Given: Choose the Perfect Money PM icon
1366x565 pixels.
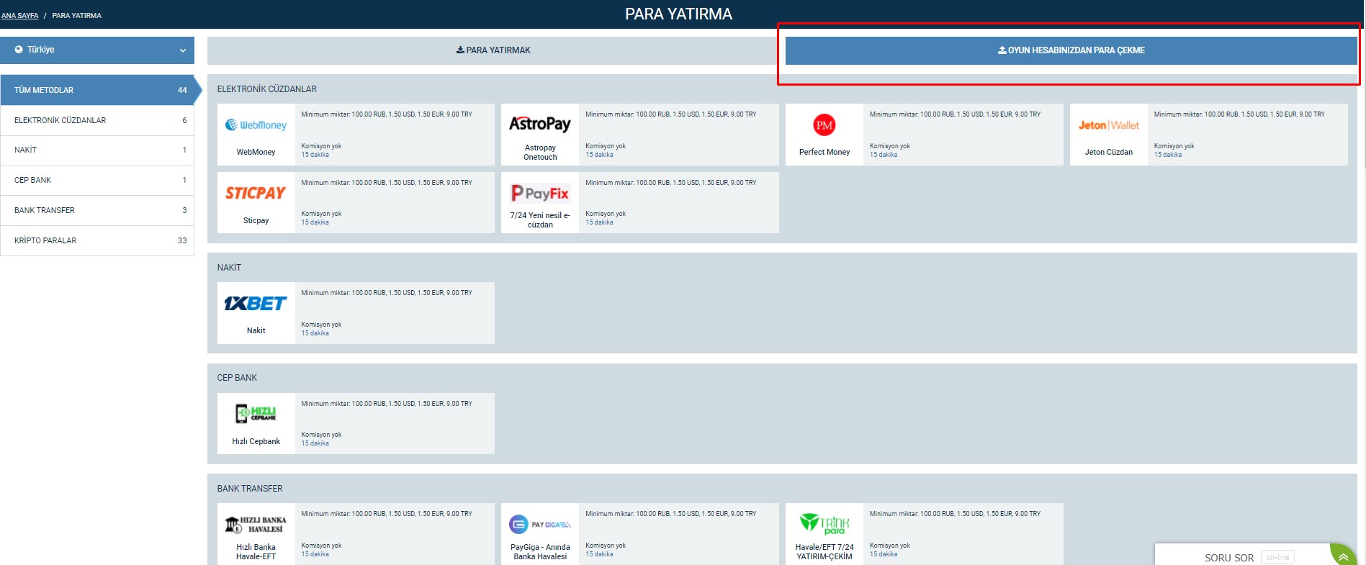Looking at the screenshot, I should click(x=824, y=125).
